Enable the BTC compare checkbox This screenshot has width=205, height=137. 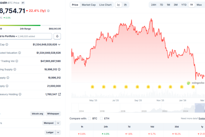coord(90,119)
